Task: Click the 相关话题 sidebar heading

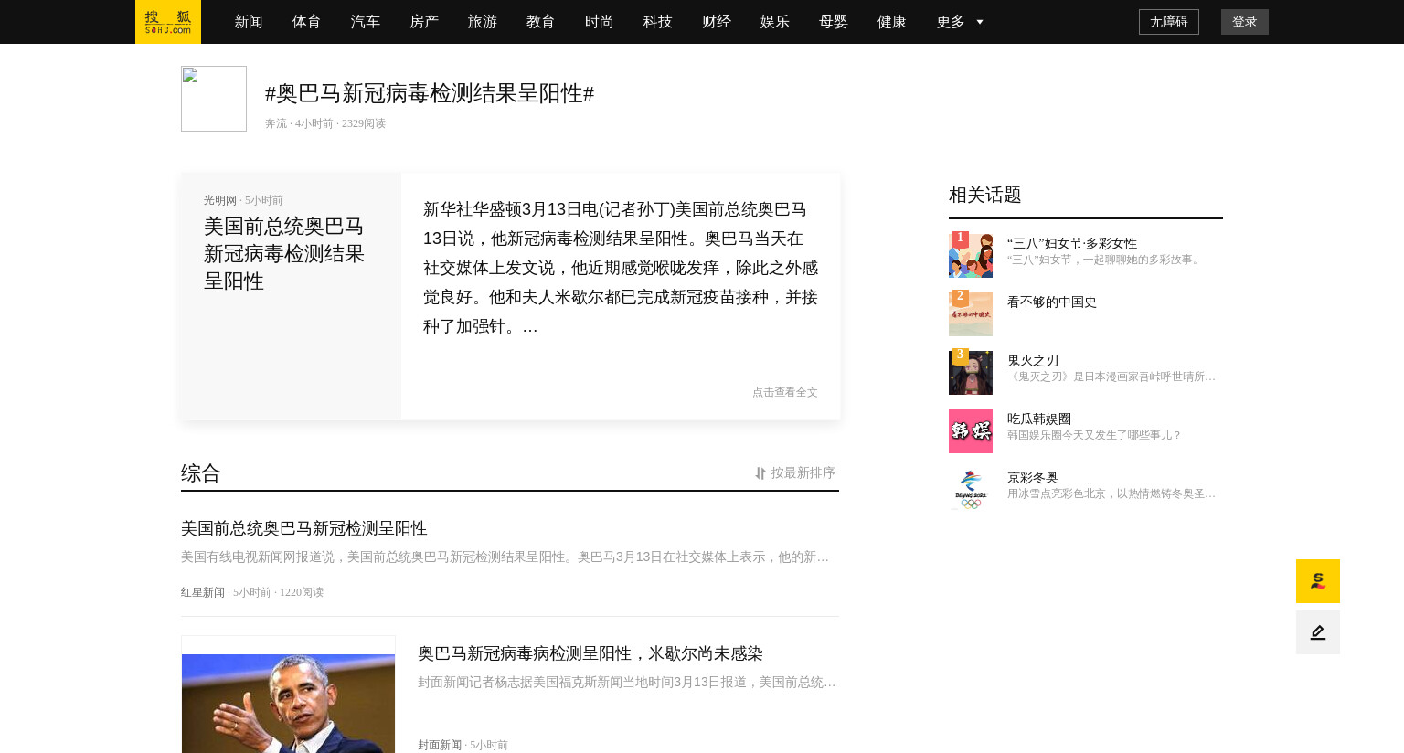Action: [x=985, y=195]
